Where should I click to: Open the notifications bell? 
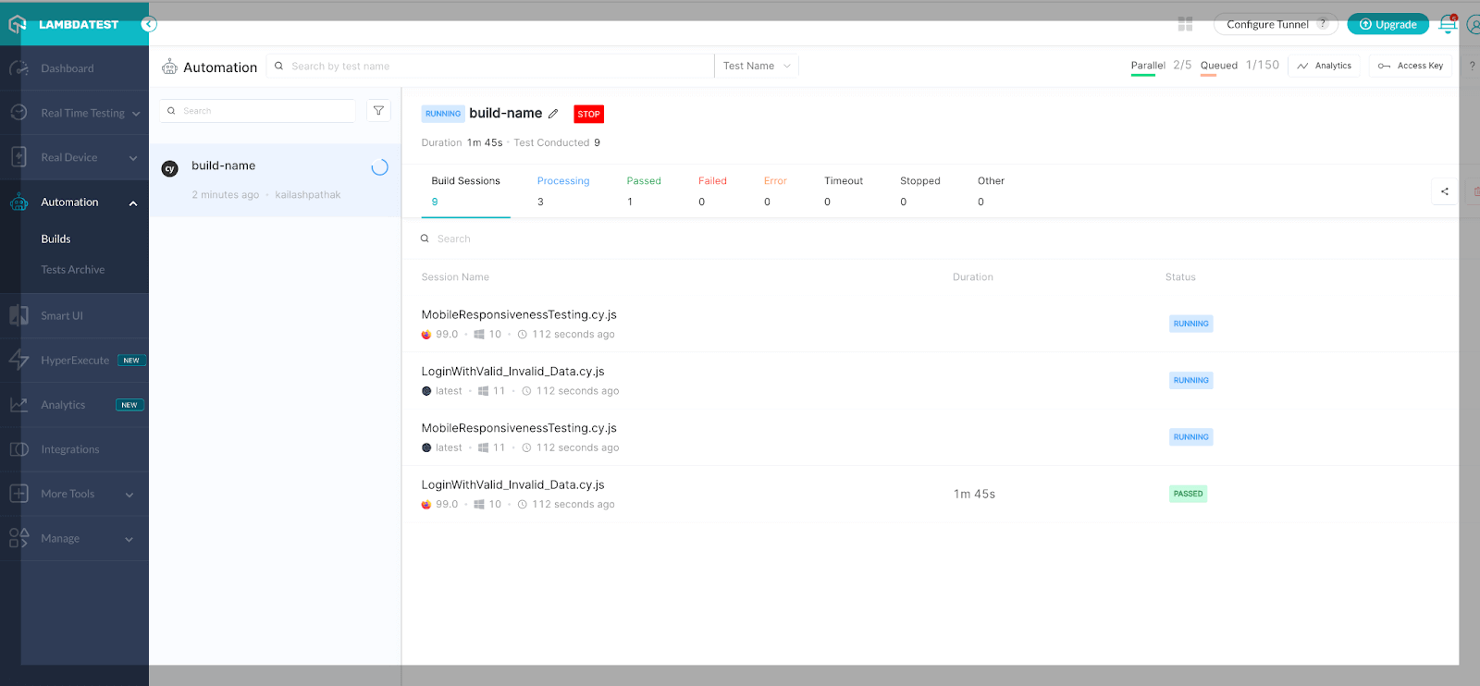point(1448,24)
